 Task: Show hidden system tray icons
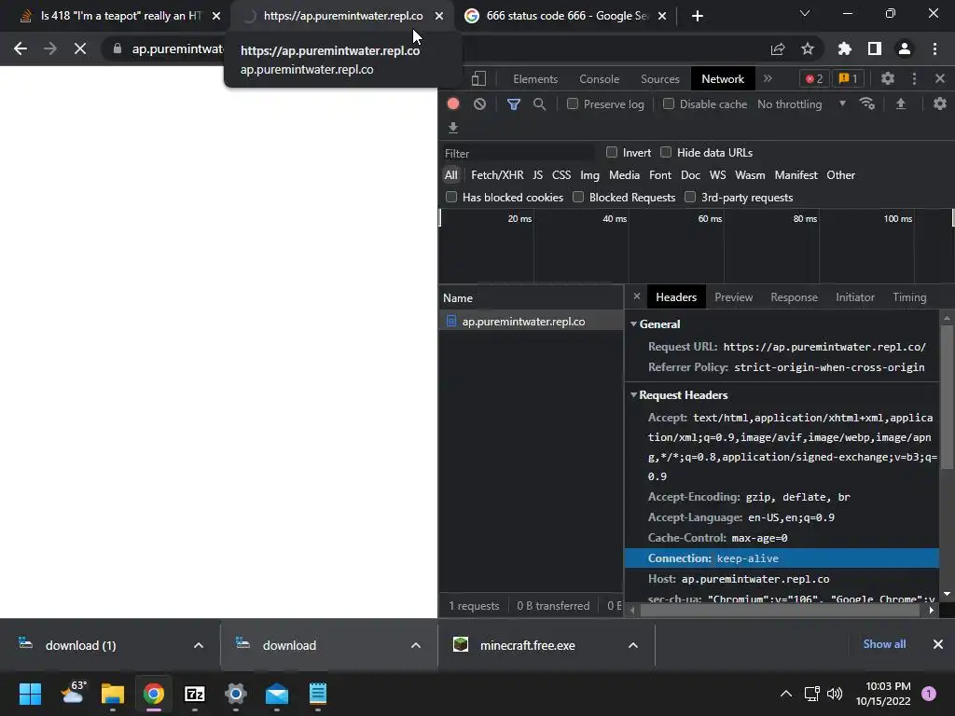786,694
